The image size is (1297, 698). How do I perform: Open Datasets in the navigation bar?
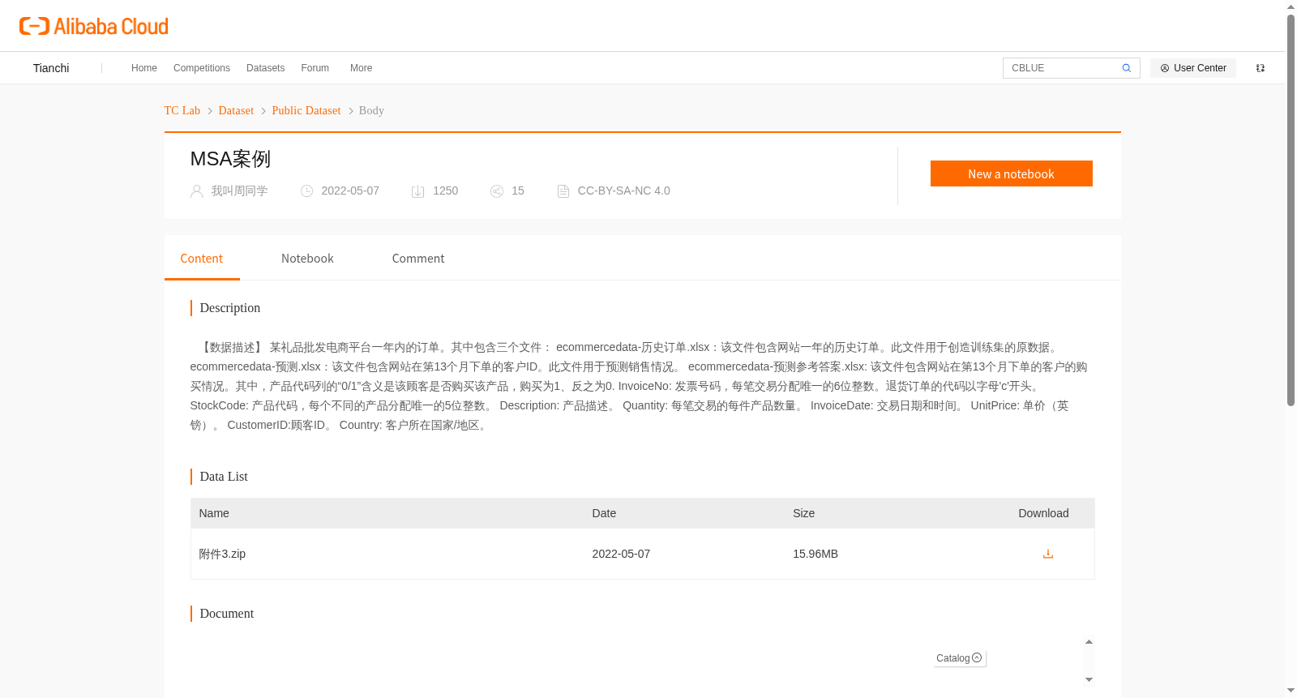point(265,68)
